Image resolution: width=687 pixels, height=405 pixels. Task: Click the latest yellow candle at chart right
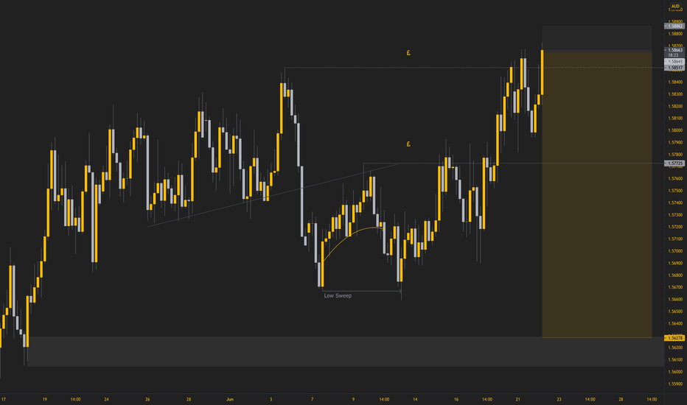point(542,72)
